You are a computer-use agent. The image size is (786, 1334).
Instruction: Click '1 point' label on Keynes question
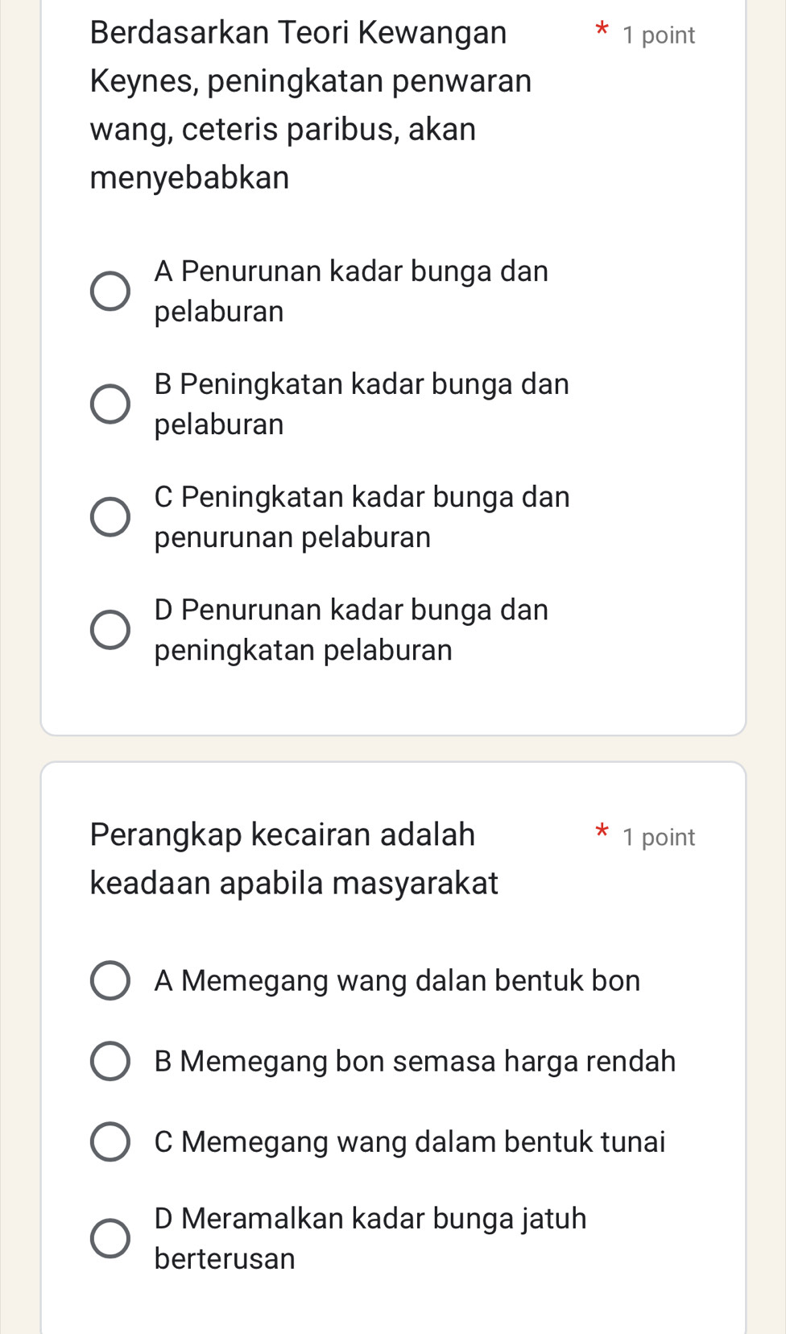tap(658, 35)
